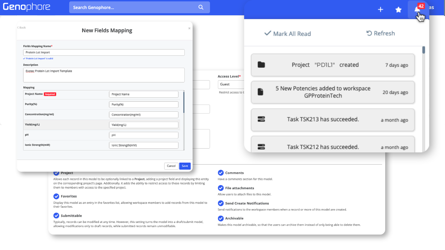Cancel the fields mapping dialog
This screenshot has height=250, width=445.
(x=171, y=166)
